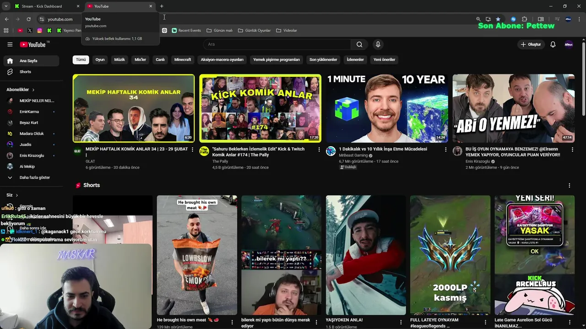Viewport: 586px width, 329px height.
Task: Expand the Siz section chevron
Action: [17, 195]
